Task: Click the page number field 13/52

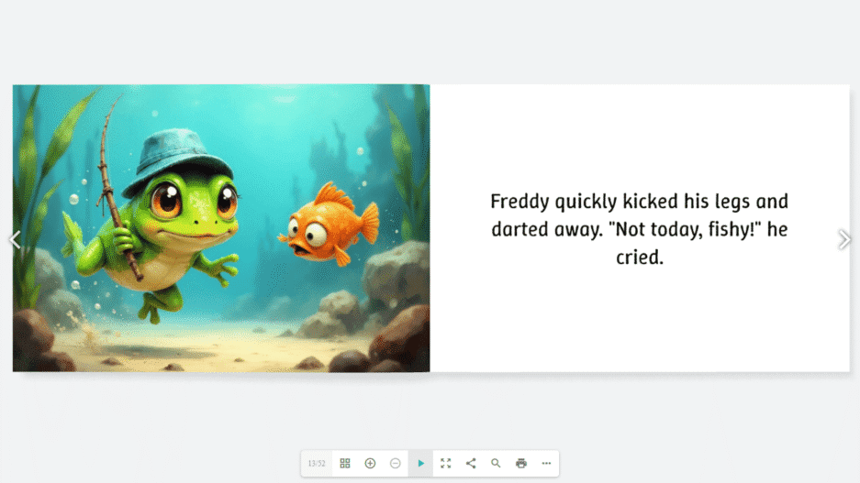Action: tap(317, 463)
